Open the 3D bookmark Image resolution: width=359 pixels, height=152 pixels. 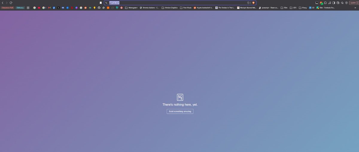[x=312, y=8]
